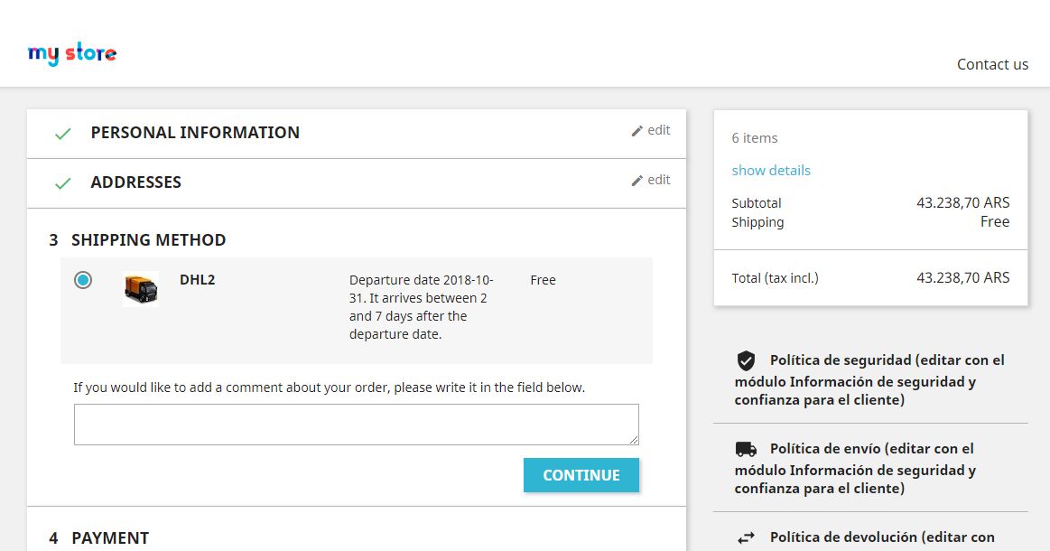
Task: Select the DHL2 shipping radio button
Action: [x=83, y=280]
